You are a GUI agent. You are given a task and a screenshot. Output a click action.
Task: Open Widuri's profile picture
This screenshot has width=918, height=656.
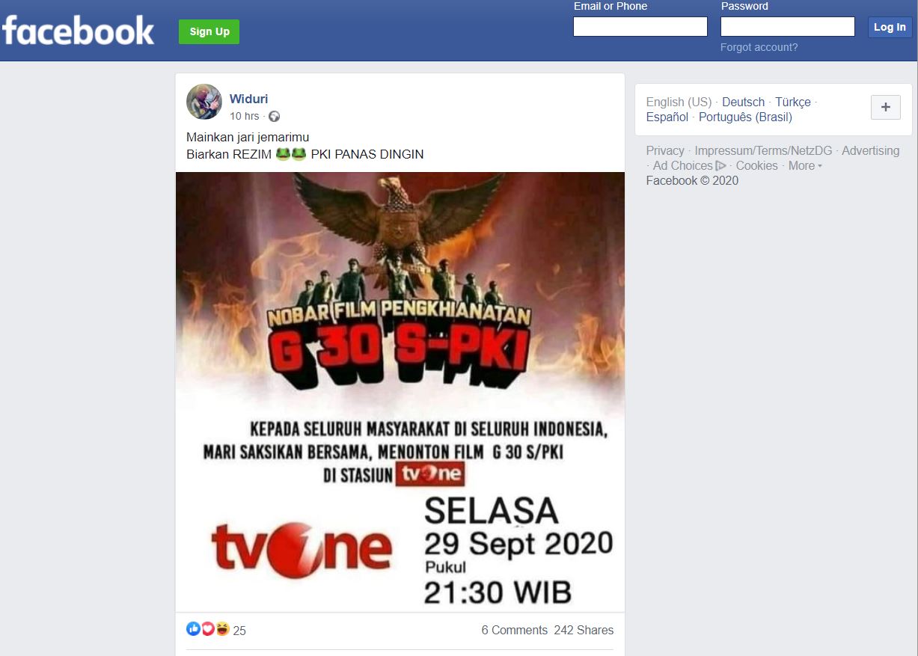click(204, 102)
